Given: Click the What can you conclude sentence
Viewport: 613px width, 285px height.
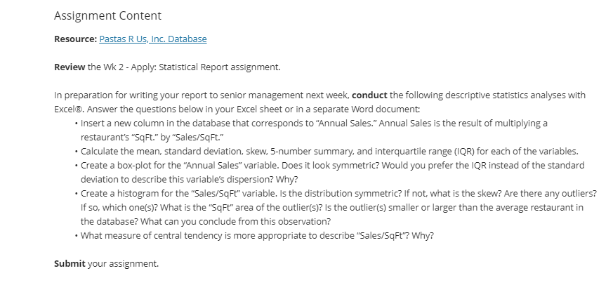Looking at the screenshot, I should 235,222.
